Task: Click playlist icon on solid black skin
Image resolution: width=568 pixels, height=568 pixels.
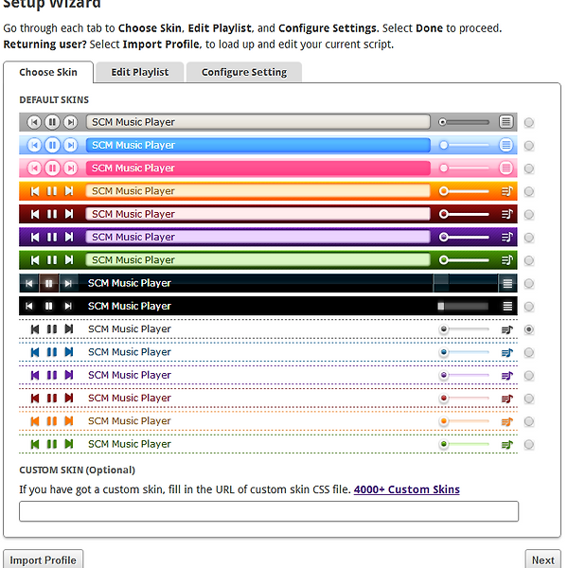Action: [x=506, y=306]
